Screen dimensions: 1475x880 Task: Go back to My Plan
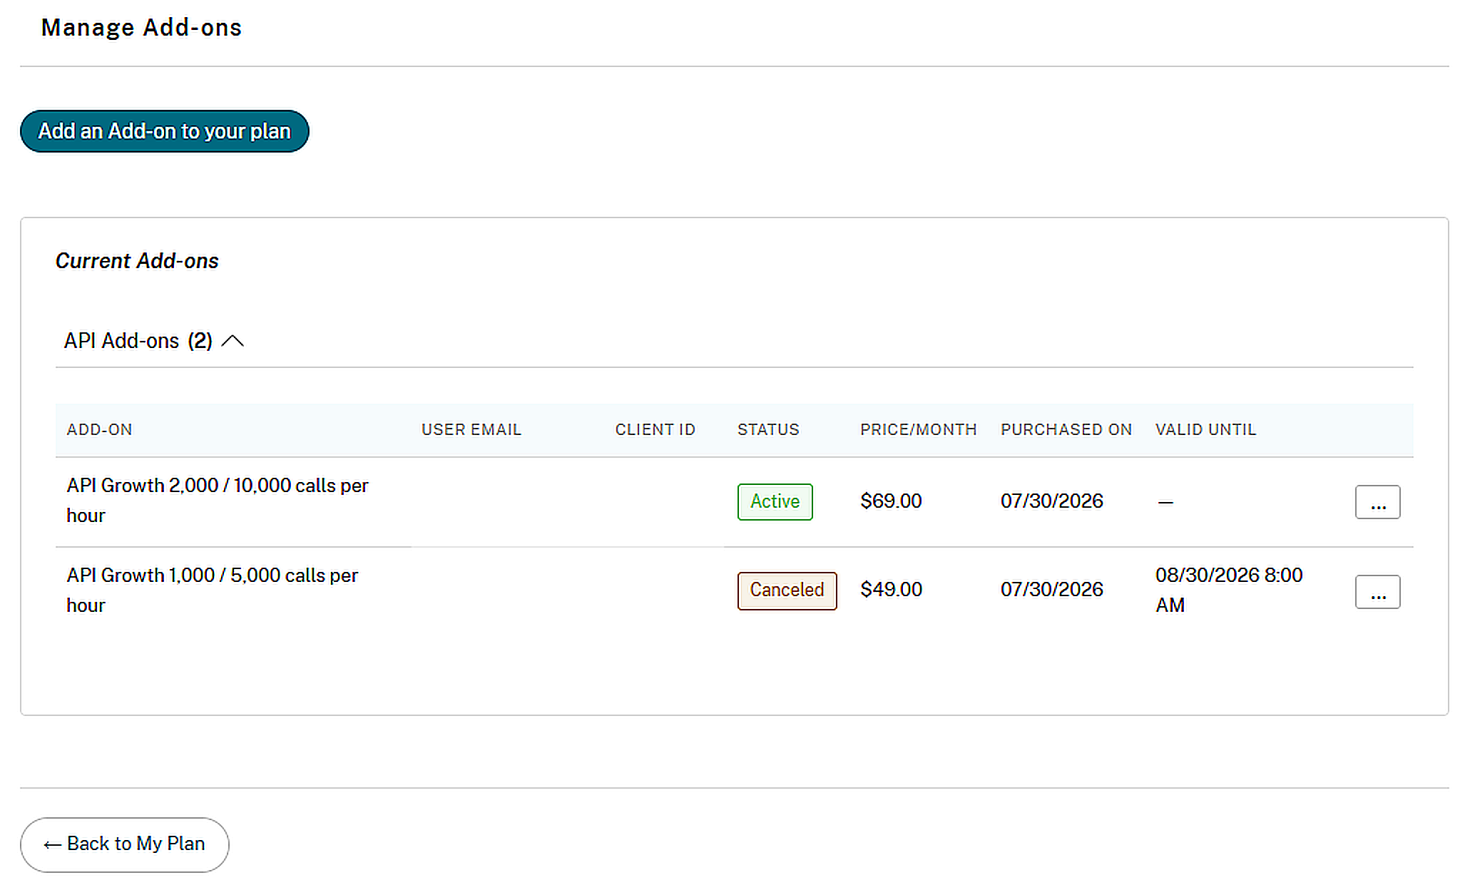pyautogui.click(x=124, y=844)
